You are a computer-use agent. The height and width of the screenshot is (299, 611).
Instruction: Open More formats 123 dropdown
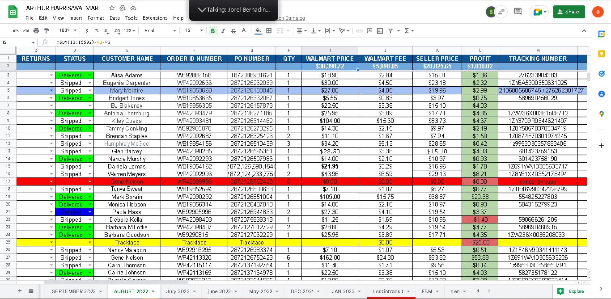click(x=130, y=31)
